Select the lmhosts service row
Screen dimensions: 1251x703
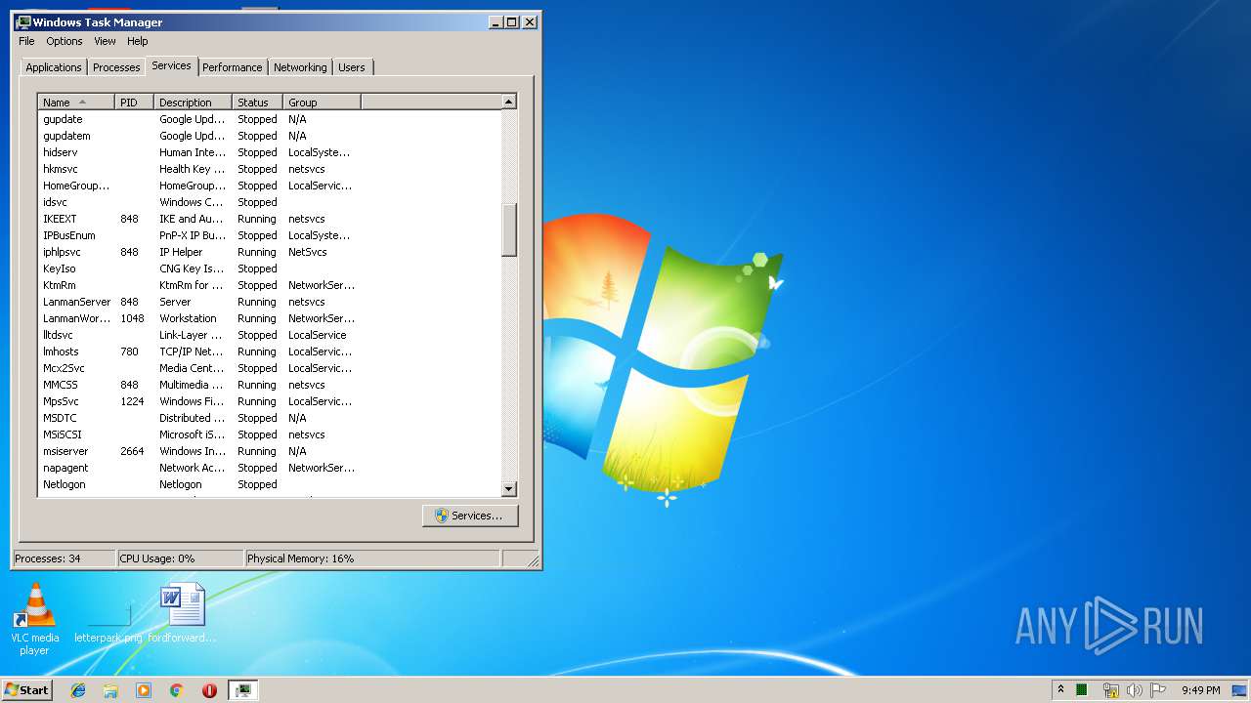click(x=269, y=351)
